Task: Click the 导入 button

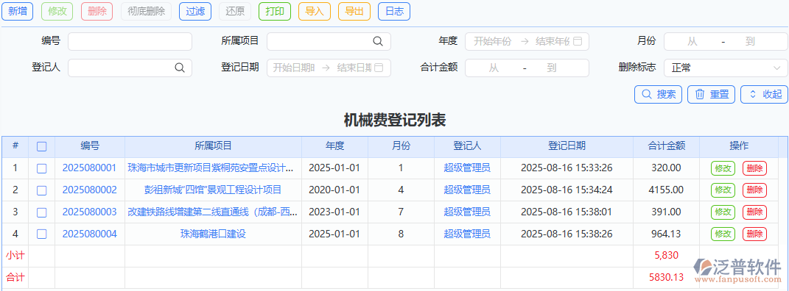Action: coord(315,11)
